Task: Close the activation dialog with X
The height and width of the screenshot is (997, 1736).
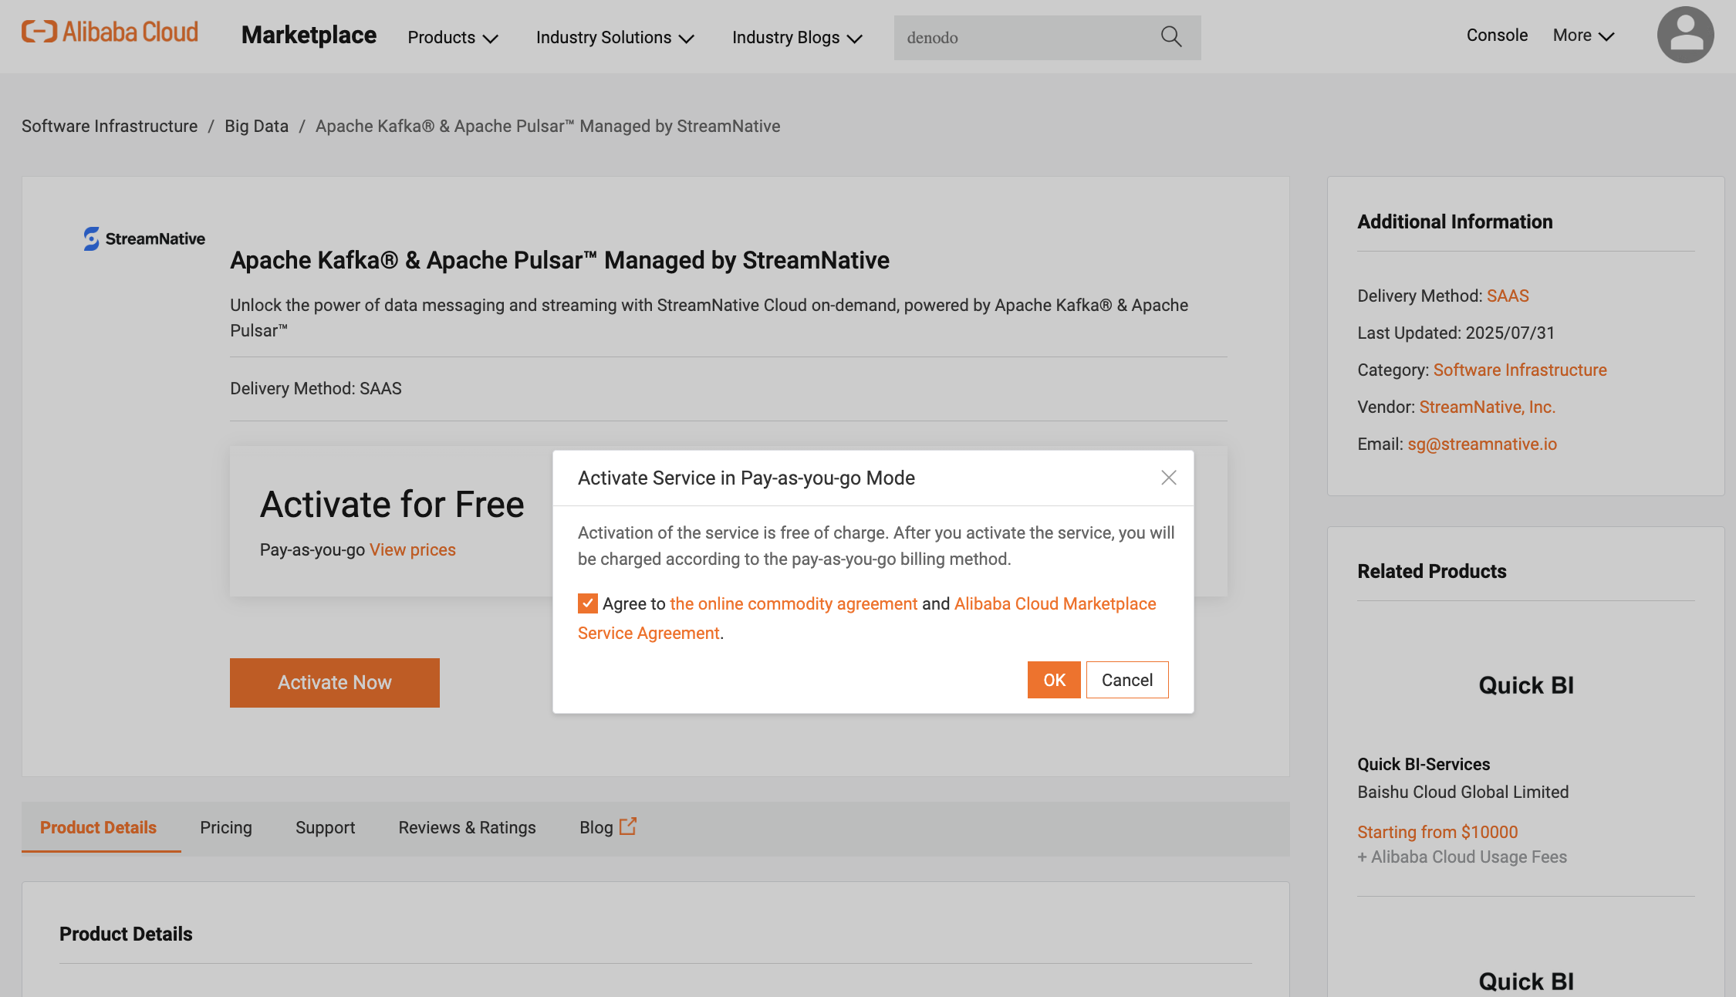Action: click(1169, 478)
